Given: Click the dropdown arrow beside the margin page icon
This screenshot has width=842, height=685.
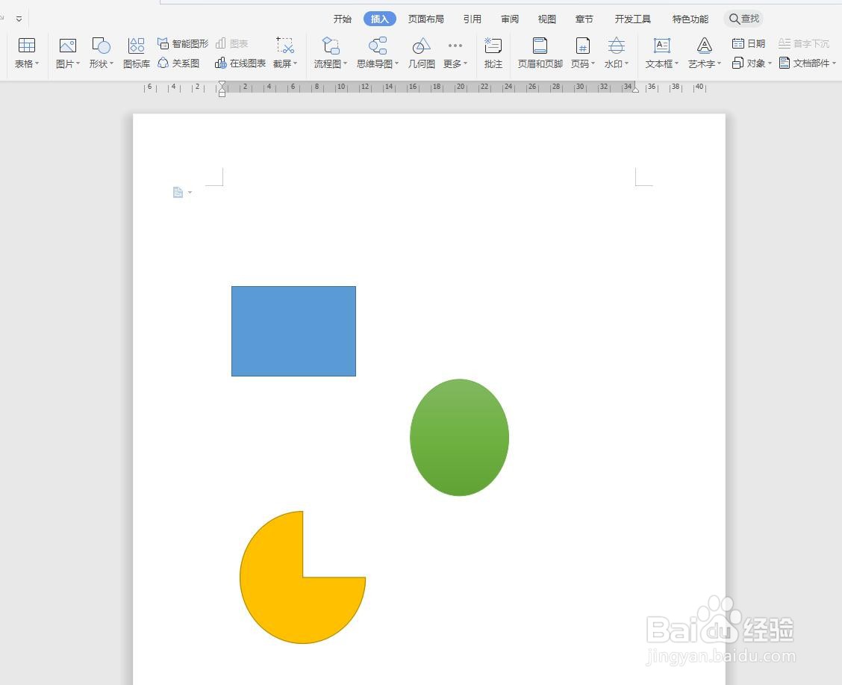Looking at the screenshot, I should click(x=190, y=192).
